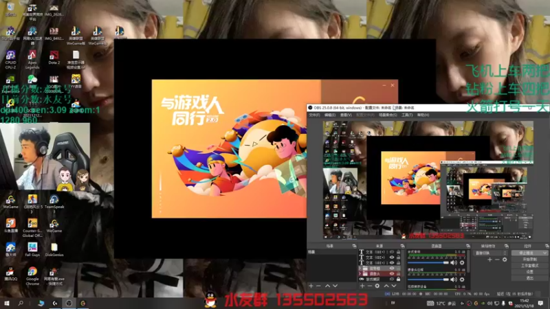Launch Google Chrome desktop shortcut

[32, 276]
